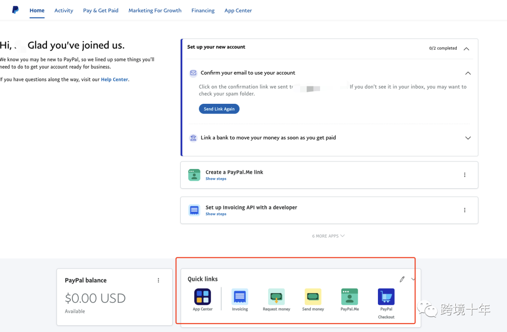Show steps for Create a PayPal.Me link
The height and width of the screenshot is (332, 507).
click(215, 178)
